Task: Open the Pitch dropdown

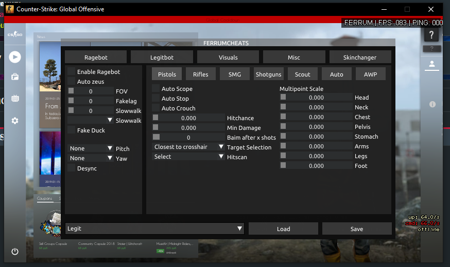Action: (91, 148)
